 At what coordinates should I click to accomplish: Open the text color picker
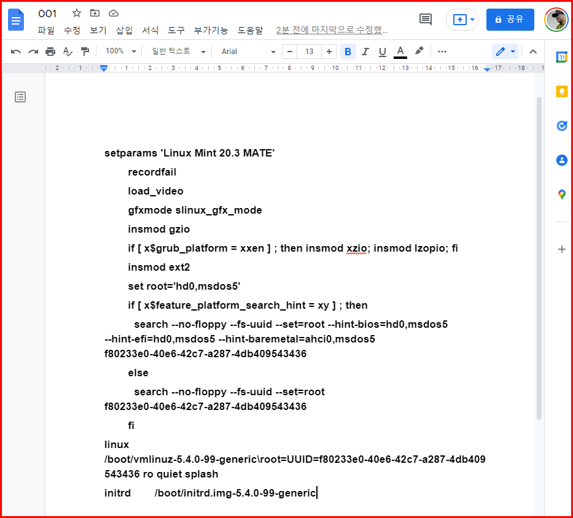pos(400,52)
